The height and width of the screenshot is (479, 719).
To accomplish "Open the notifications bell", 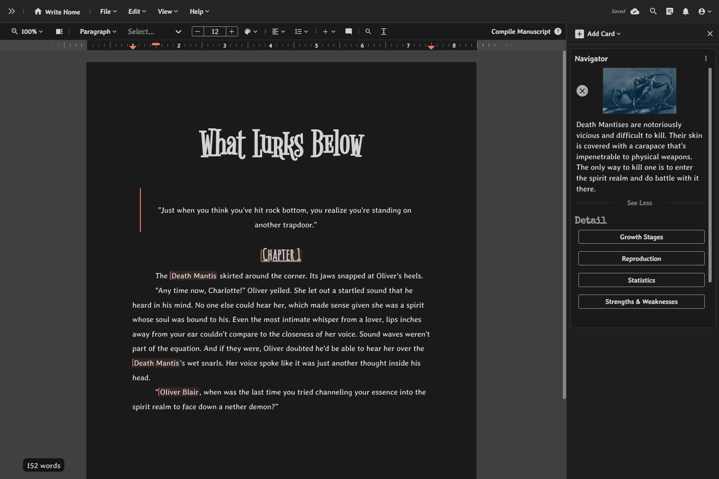I will click(x=686, y=11).
